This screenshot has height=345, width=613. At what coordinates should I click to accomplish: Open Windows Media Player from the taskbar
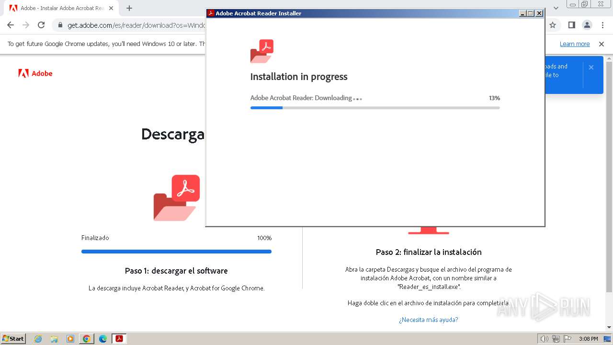click(70, 339)
